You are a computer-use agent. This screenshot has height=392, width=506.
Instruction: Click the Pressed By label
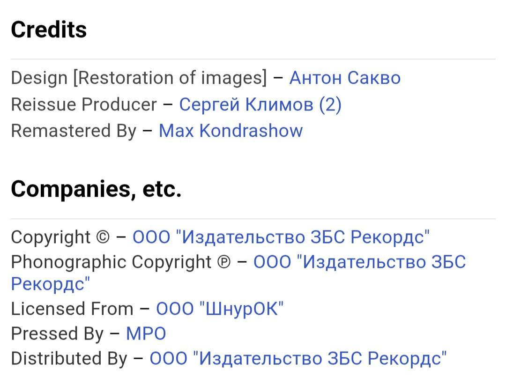pyautogui.click(x=57, y=333)
